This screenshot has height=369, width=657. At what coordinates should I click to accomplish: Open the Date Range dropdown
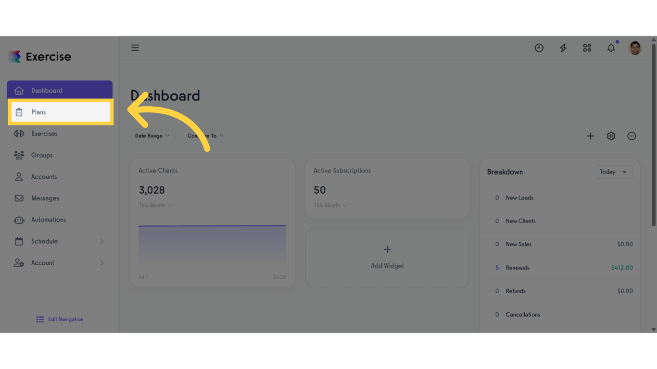152,136
